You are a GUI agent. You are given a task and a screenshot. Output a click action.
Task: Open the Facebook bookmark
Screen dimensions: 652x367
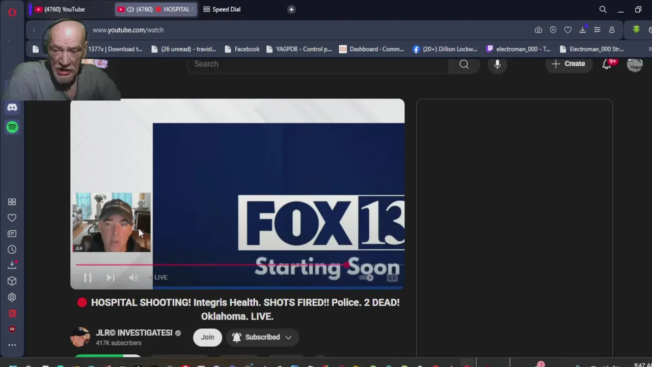[242, 49]
